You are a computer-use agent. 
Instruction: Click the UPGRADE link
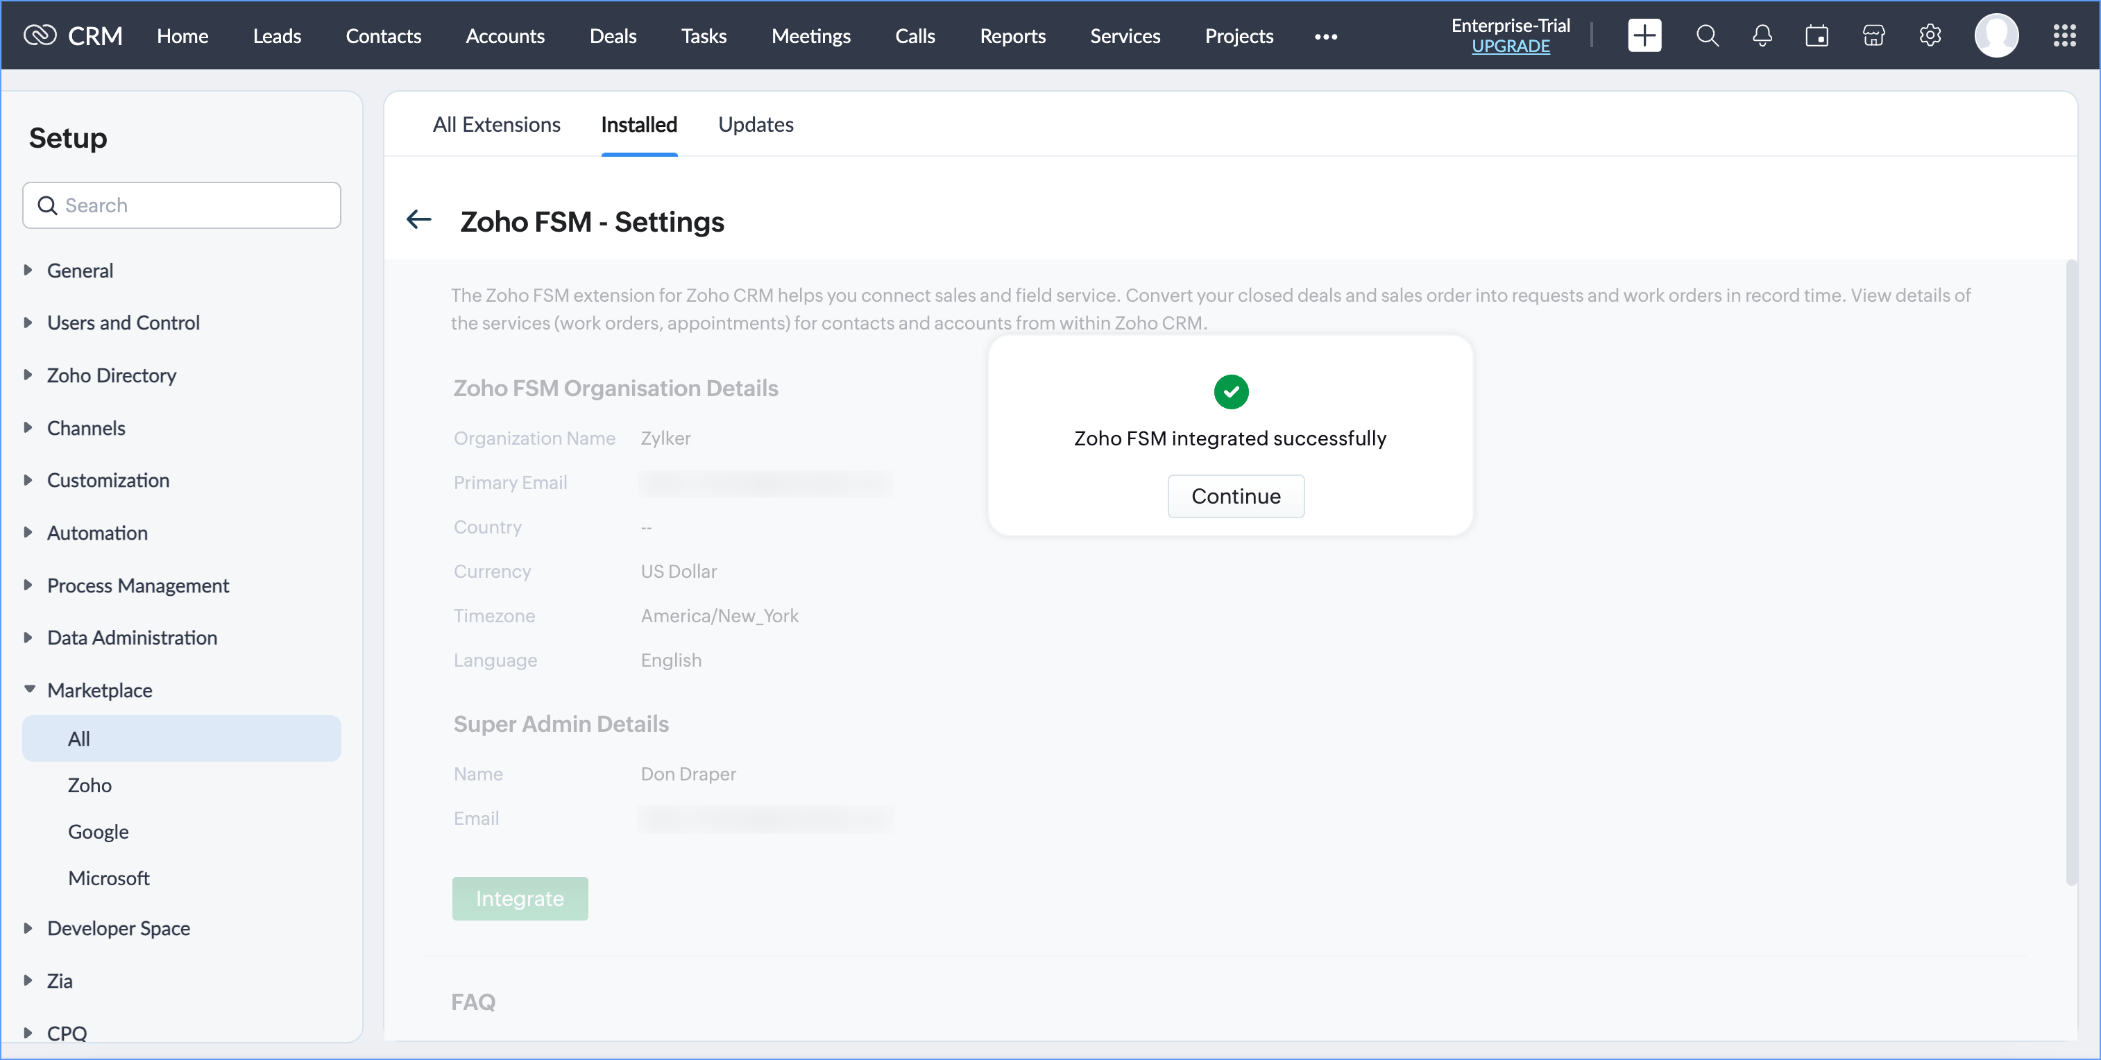[1510, 46]
